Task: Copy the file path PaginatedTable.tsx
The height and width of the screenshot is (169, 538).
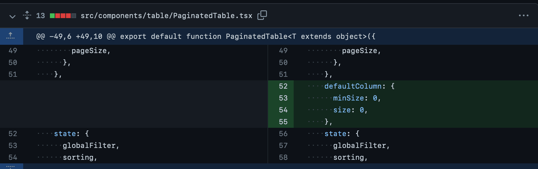Action: (262, 15)
